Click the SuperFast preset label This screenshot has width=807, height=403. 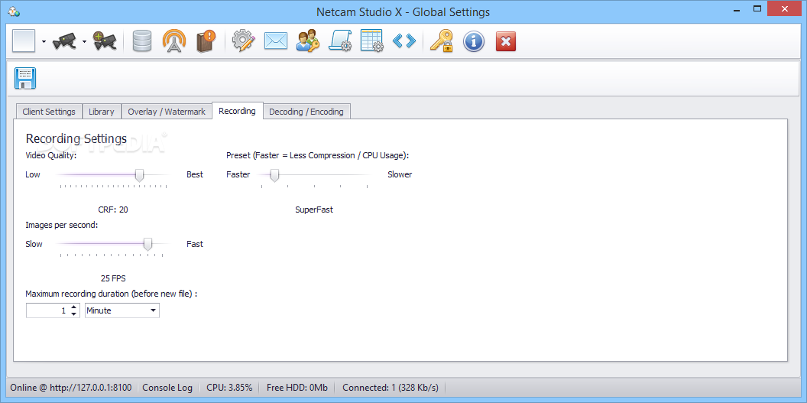point(314,210)
